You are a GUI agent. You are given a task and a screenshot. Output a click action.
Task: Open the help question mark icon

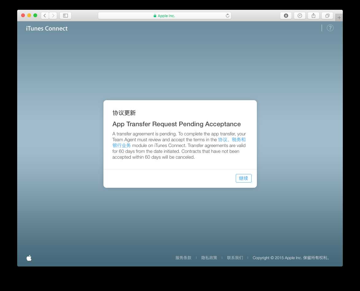click(330, 28)
